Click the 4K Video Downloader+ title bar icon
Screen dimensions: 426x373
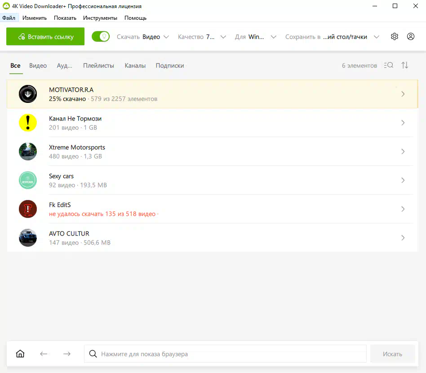6,6
